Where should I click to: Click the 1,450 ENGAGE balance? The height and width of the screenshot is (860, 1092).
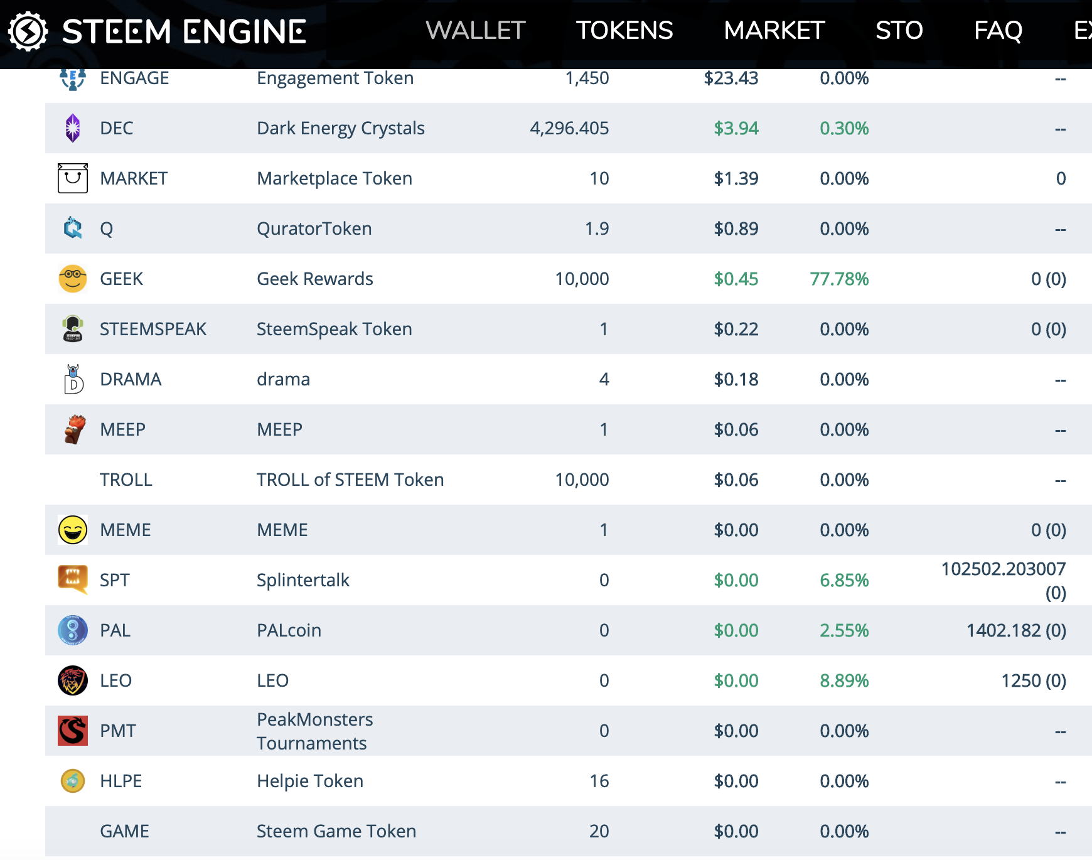click(587, 78)
